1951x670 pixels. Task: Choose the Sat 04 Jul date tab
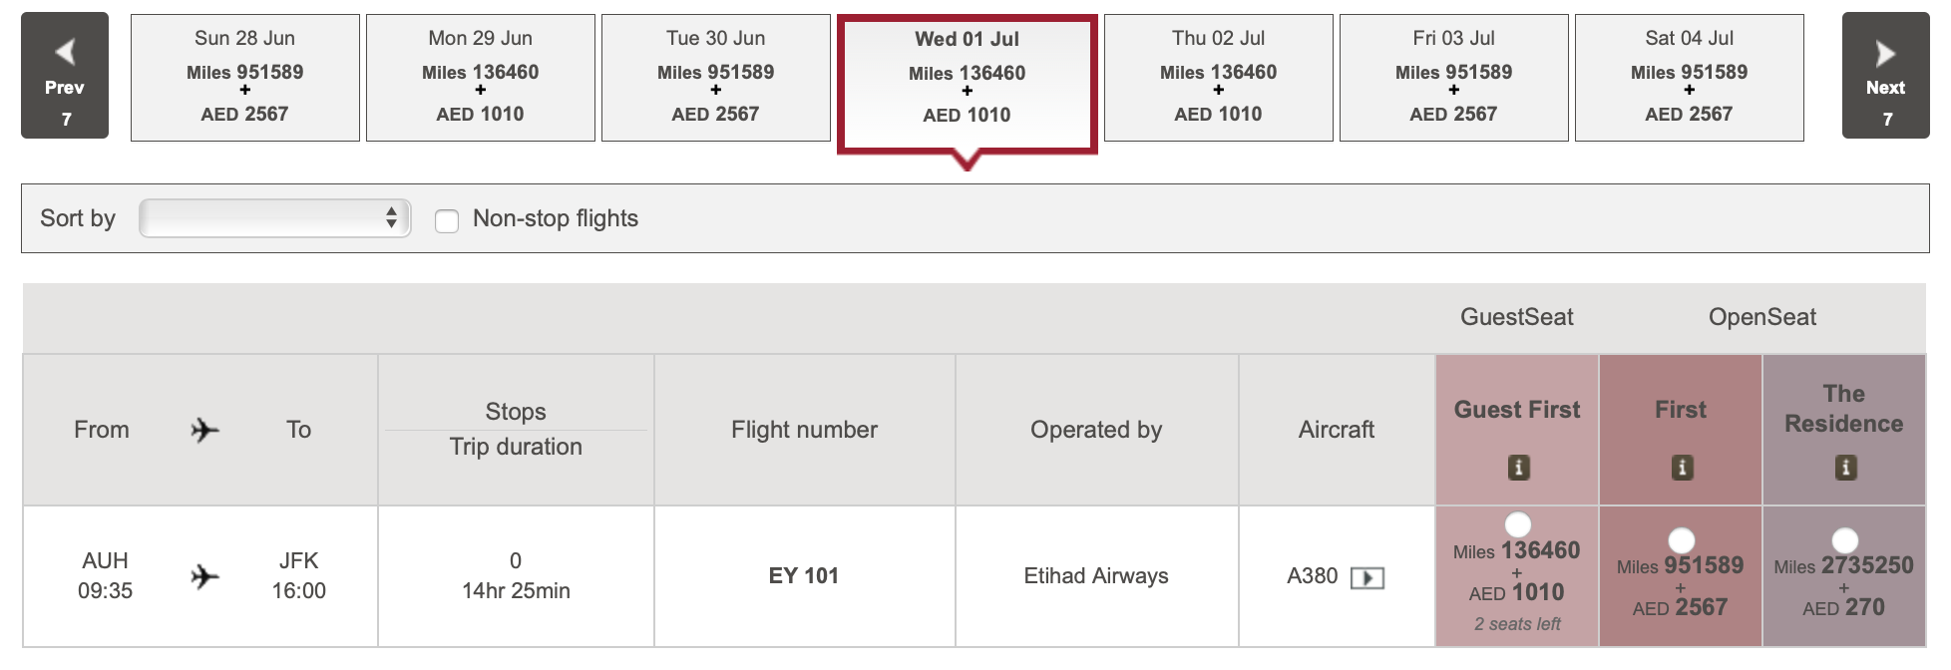pos(1689,77)
